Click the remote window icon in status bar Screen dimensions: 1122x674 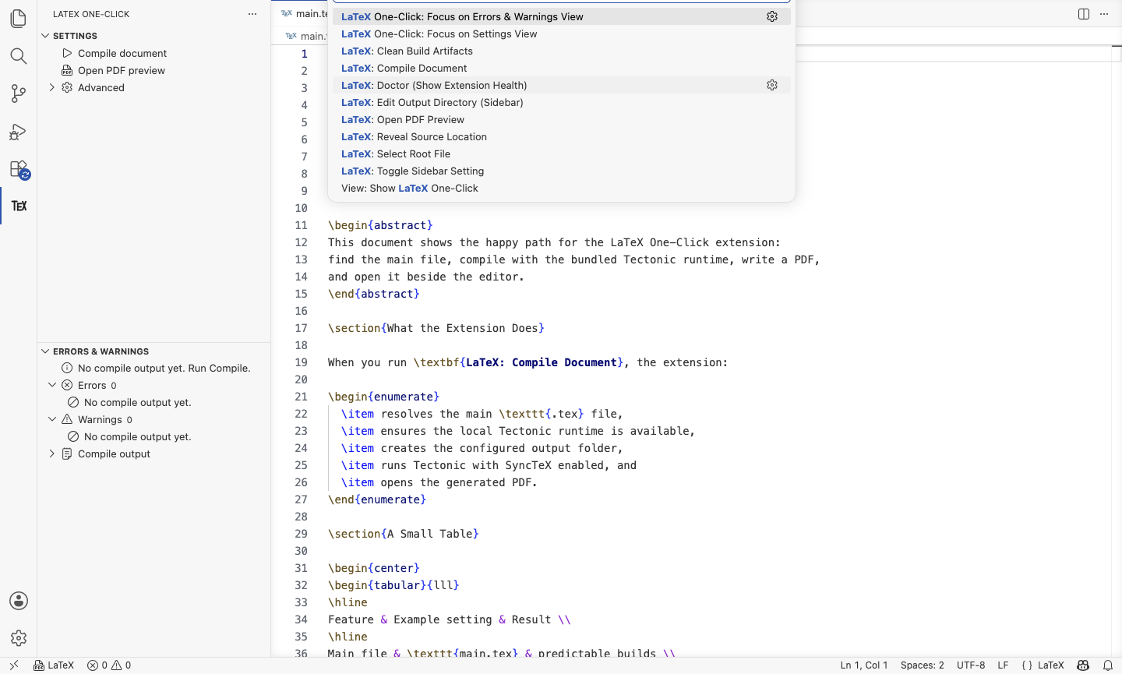click(14, 665)
